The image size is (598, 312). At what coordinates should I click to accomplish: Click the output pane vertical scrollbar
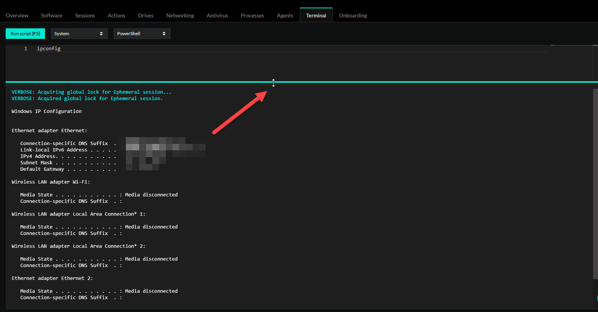click(595, 184)
